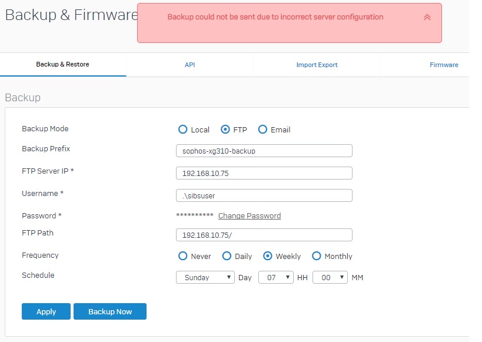Image resolution: width=482 pixels, height=342 pixels.
Task: Open the 00 minutes dropdown
Action: (330, 277)
